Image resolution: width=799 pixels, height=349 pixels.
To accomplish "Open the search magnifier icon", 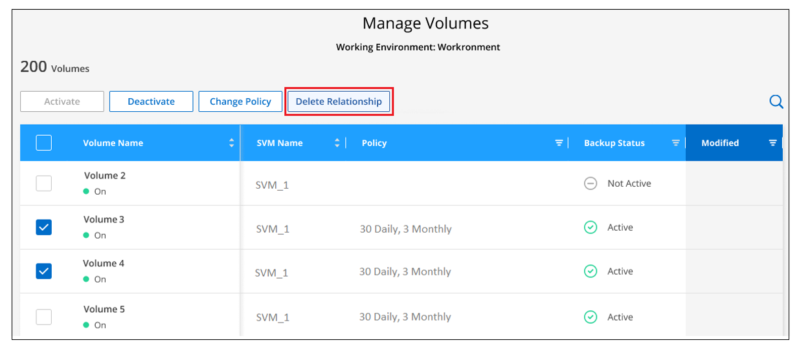I will (x=776, y=101).
